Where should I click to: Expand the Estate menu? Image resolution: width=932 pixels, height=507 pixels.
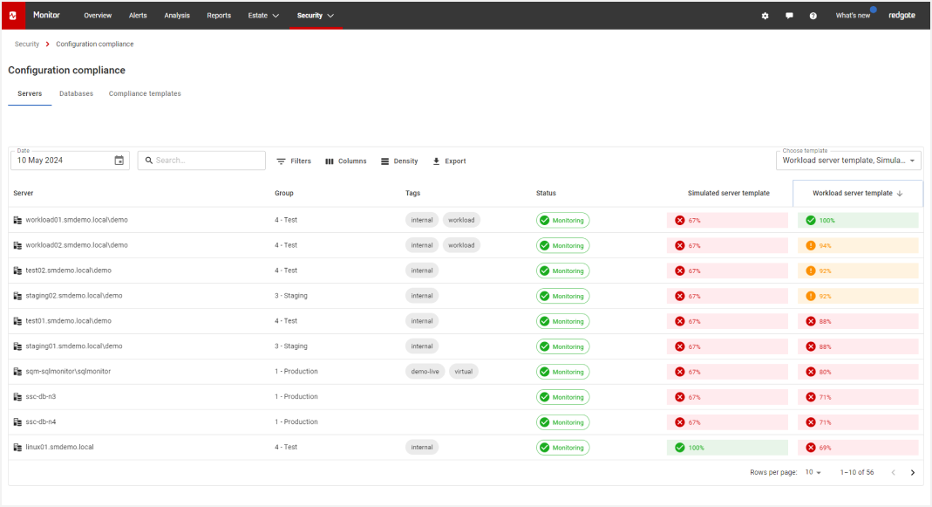click(x=262, y=16)
